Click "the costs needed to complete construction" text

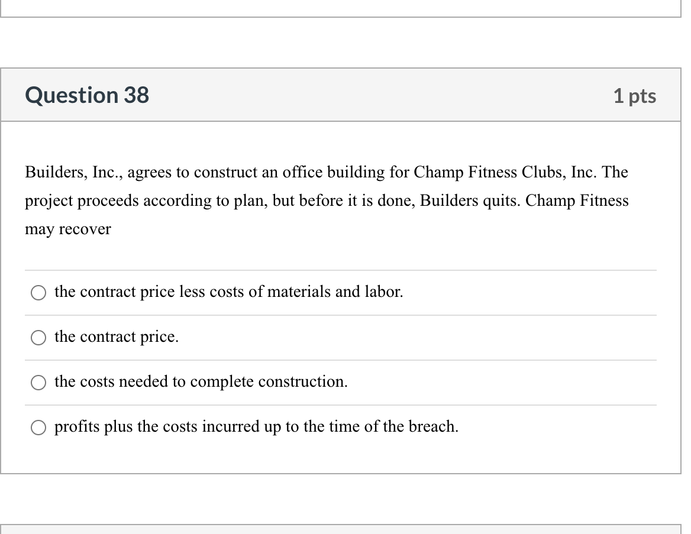201,381
